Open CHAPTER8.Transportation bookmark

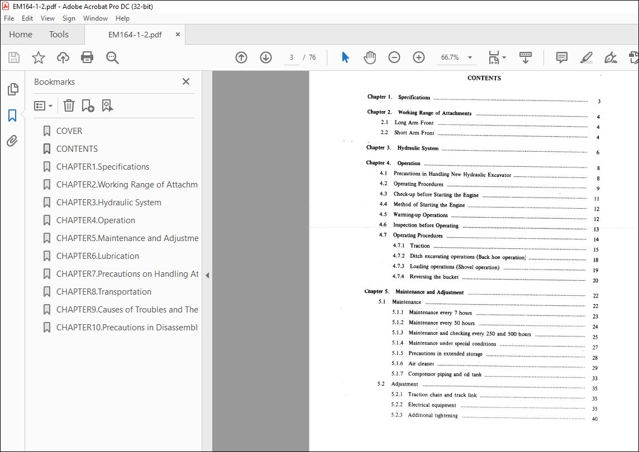103,292
